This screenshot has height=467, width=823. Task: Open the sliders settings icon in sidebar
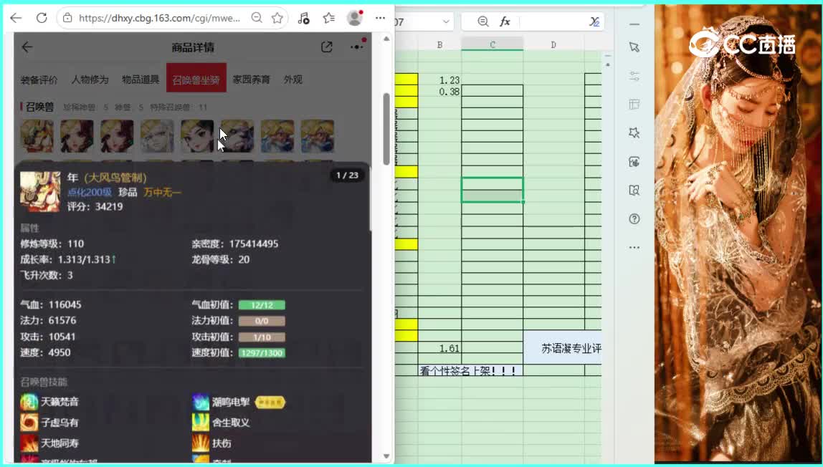(x=634, y=76)
